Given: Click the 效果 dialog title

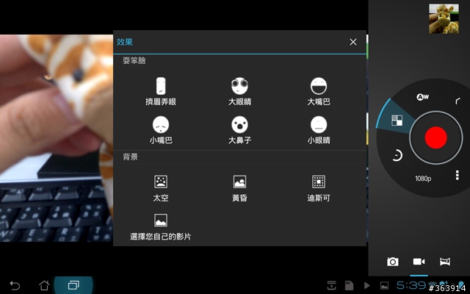Looking at the screenshot, I should pyautogui.click(x=125, y=42).
